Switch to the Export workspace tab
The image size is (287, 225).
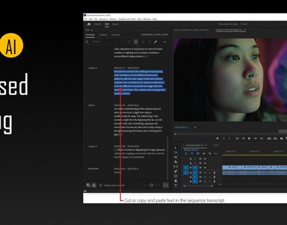pyautogui.click(x=115, y=24)
